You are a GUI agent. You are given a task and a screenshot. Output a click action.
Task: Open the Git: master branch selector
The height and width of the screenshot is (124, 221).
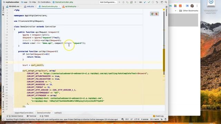point(154,119)
